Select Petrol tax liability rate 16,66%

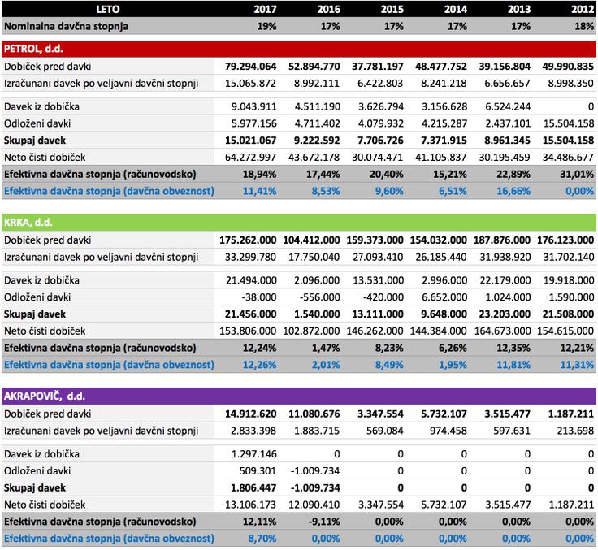tap(513, 191)
